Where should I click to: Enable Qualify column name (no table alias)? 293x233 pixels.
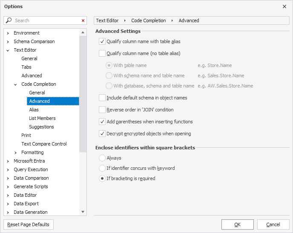[102, 53]
